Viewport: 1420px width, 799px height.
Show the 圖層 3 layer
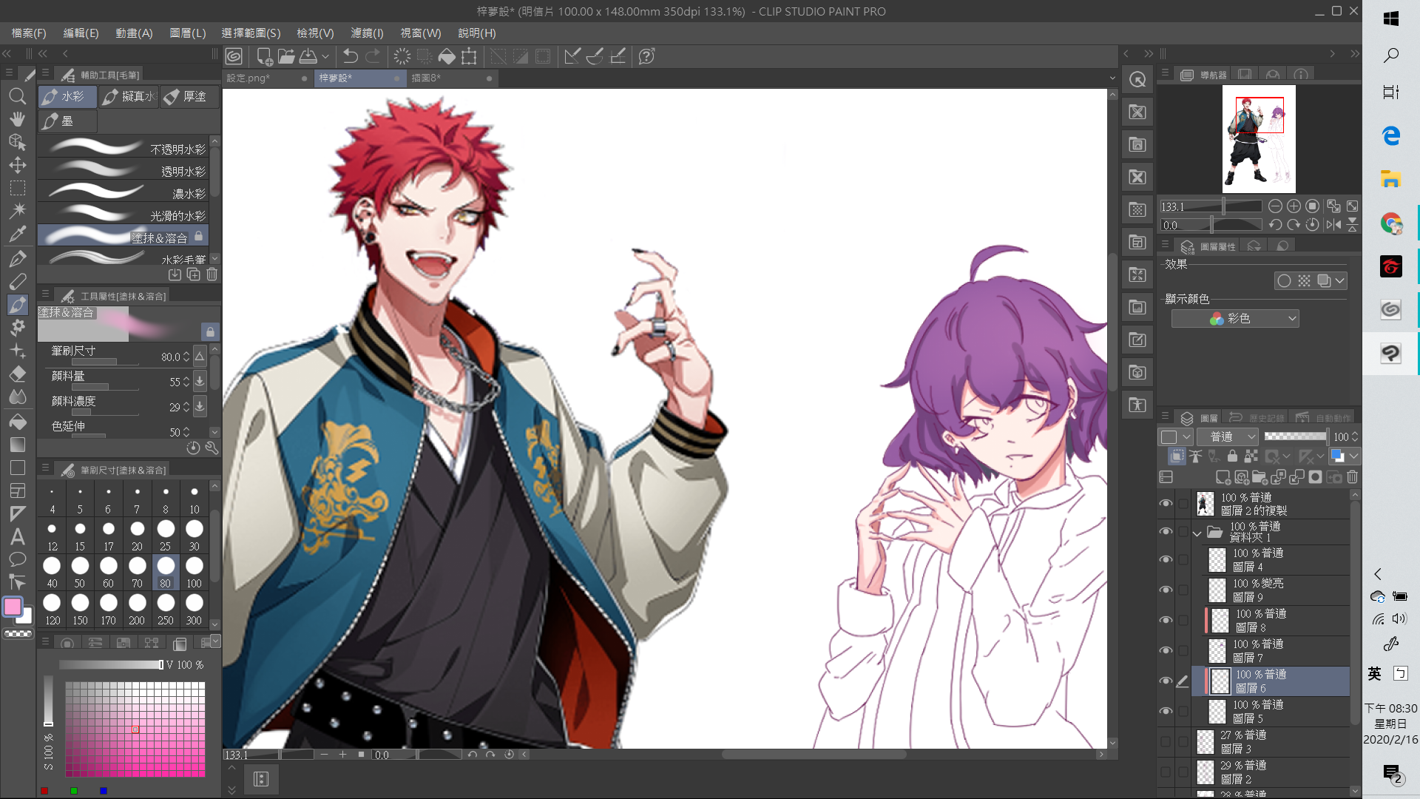1166,741
